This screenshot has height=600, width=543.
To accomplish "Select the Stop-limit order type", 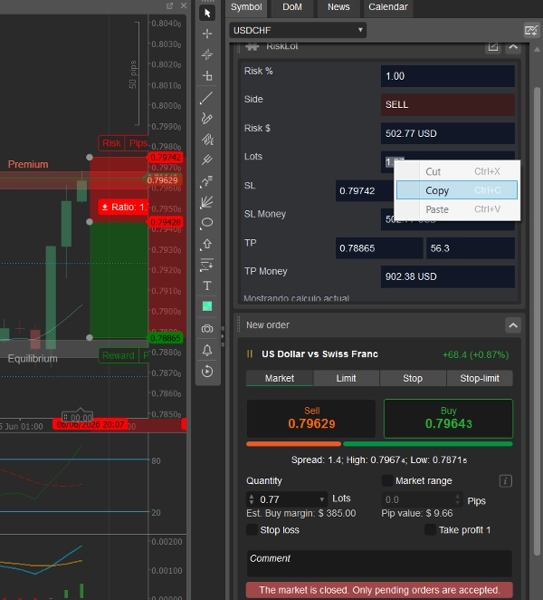I will (x=480, y=378).
